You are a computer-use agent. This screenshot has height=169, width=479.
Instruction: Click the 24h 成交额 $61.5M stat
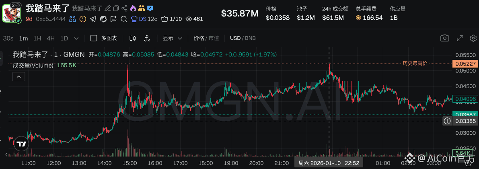pyautogui.click(x=335, y=13)
